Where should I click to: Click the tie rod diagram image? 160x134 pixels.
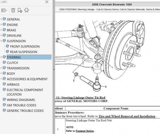click(x=100, y=56)
